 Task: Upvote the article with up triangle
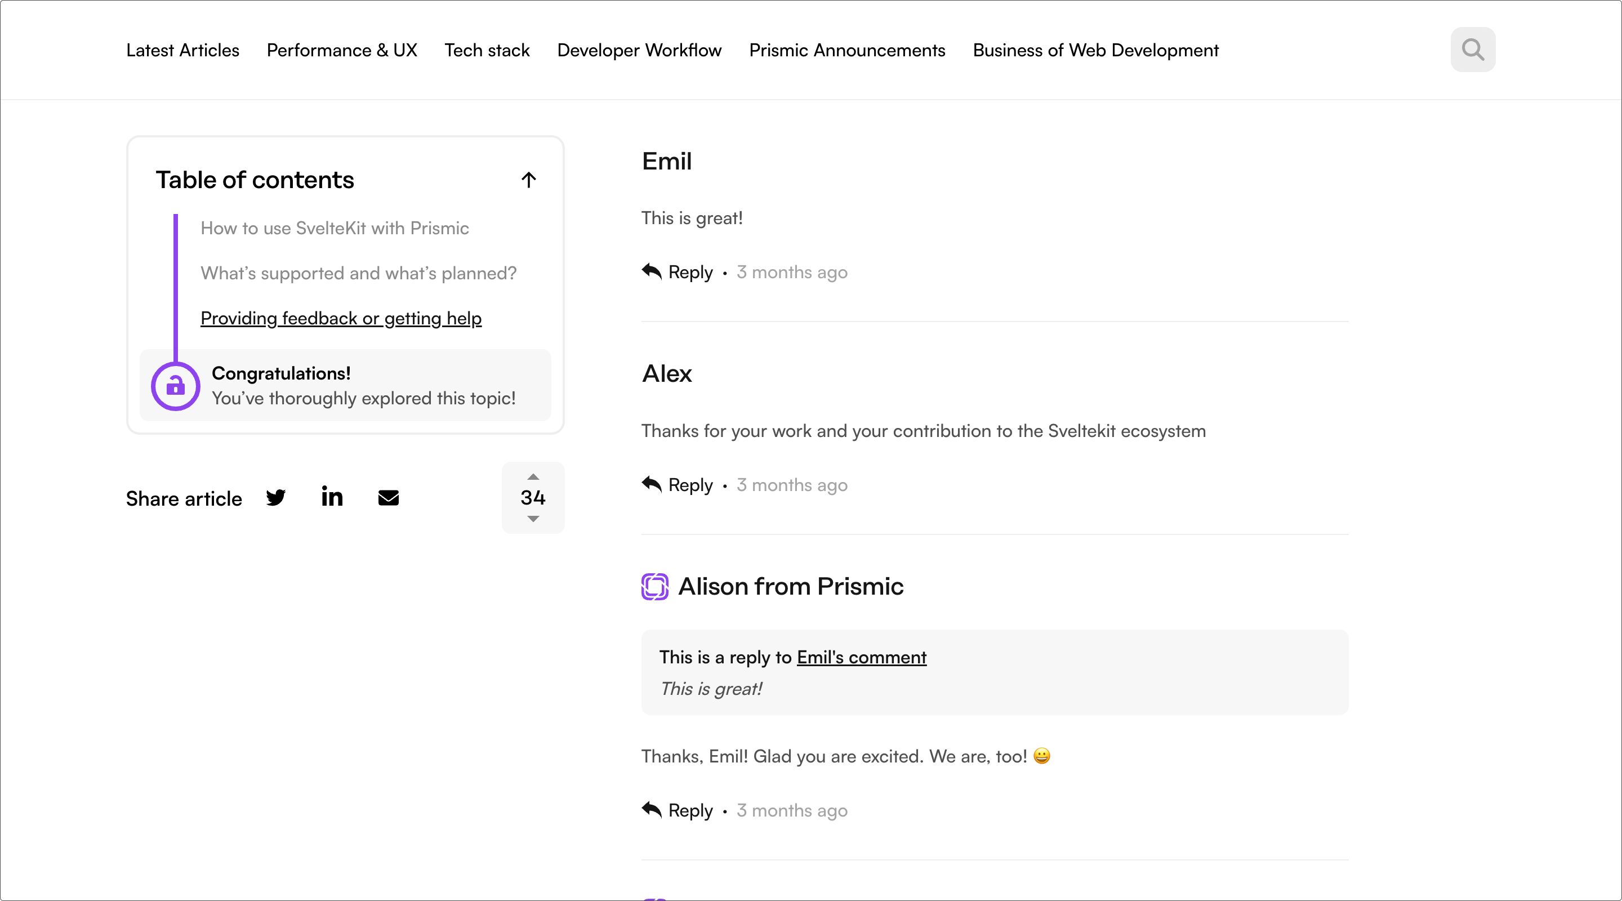click(x=533, y=476)
